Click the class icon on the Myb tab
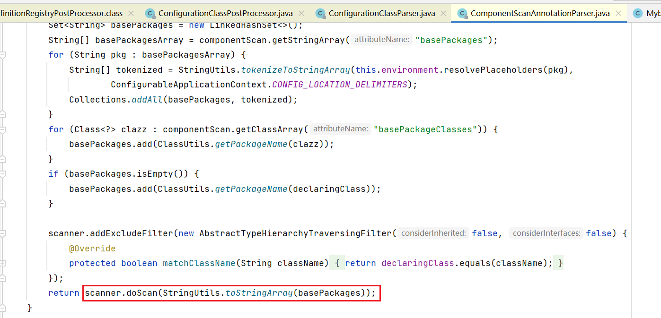The width and height of the screenshot is (661, 318). pos(638,13)
